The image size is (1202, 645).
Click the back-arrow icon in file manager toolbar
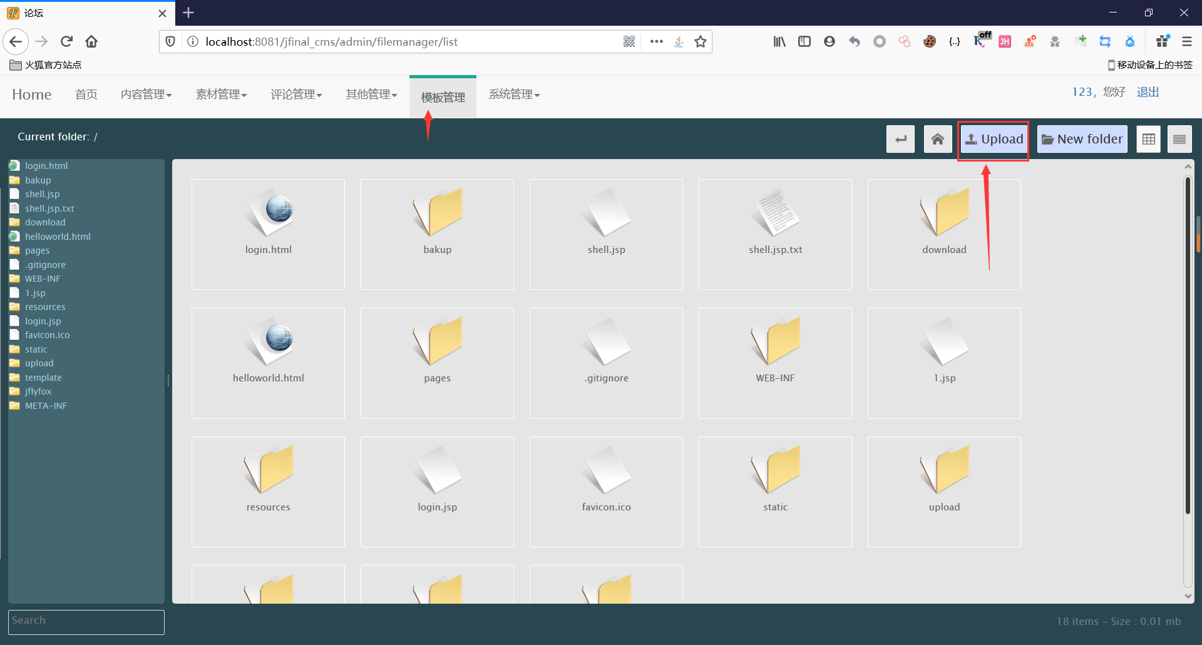[x=900, y=139]
